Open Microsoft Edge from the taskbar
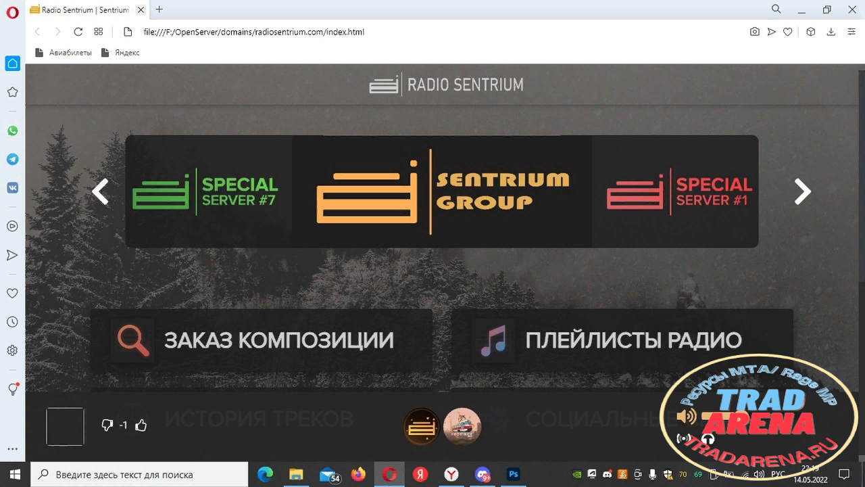The width and height of the screenshot is (865, 487). (x=265, y=475)
